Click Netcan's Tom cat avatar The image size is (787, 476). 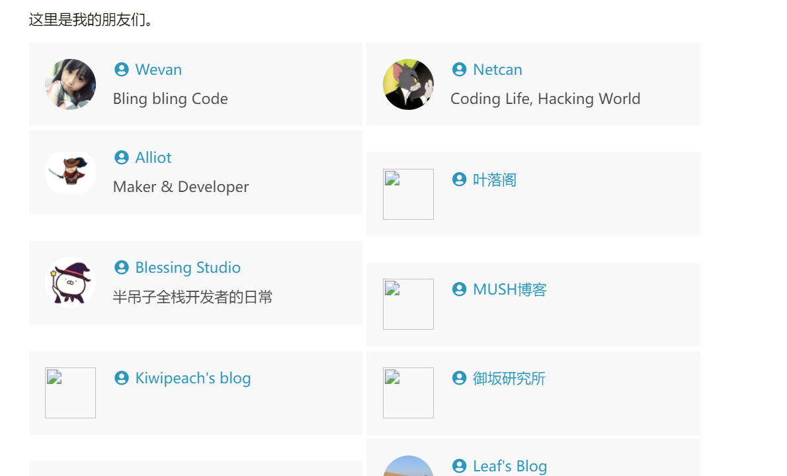(408, 84)
